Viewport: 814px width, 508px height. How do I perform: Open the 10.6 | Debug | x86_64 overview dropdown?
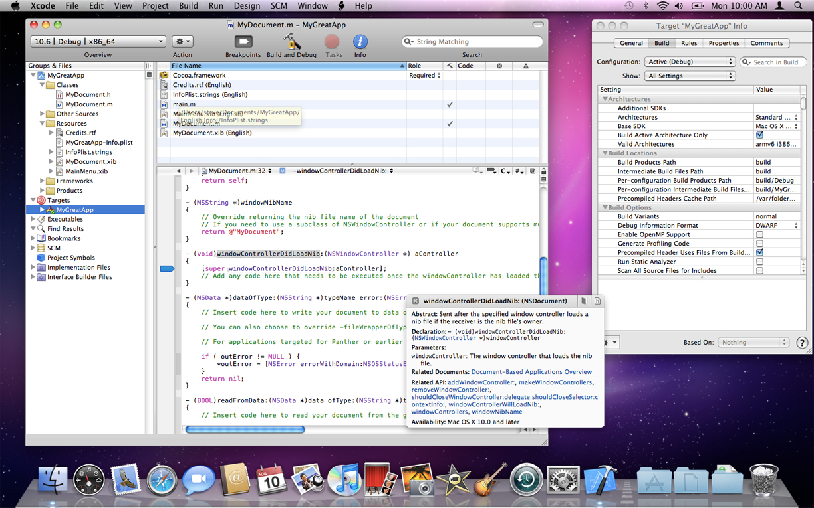tap(98, 41)
